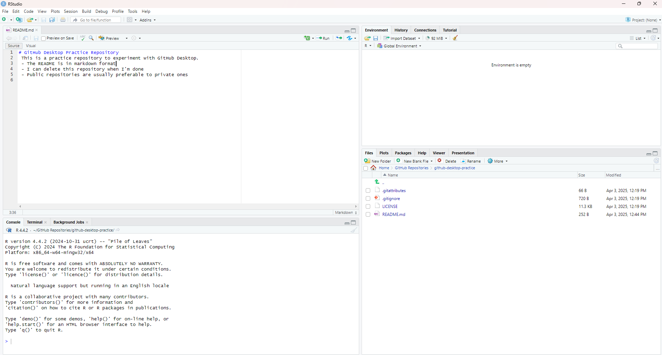Click the Delete button in Files pane

click(447, 161)
